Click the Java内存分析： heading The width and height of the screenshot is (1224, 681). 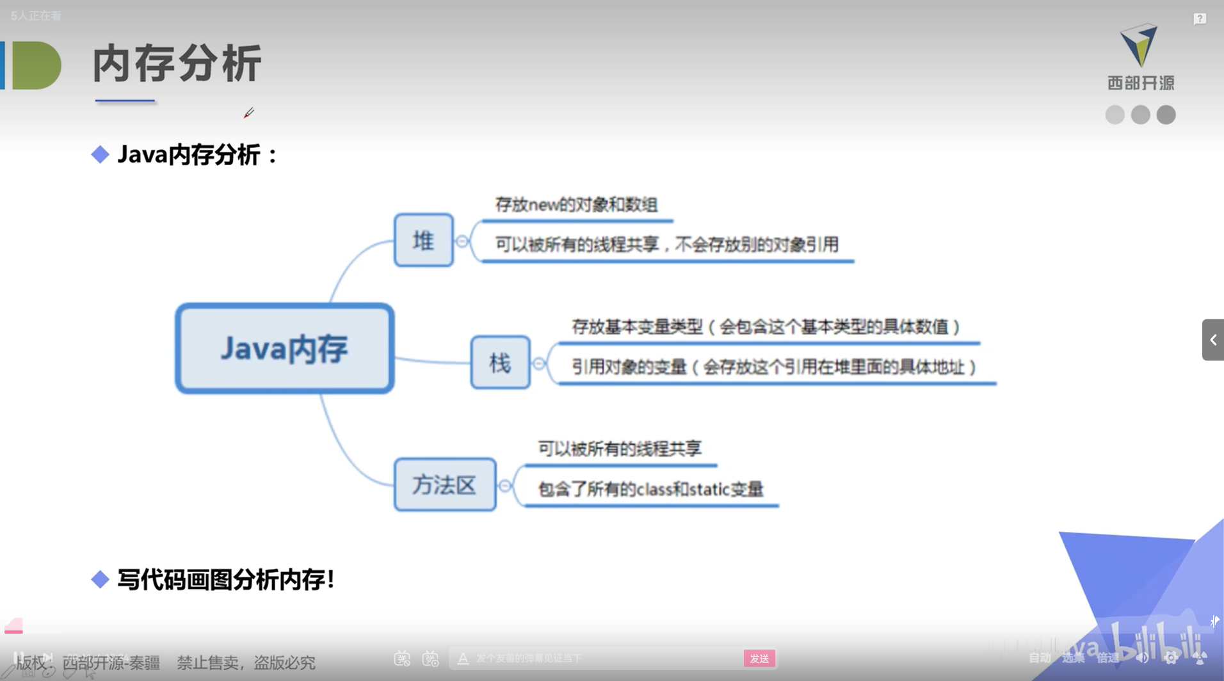[x=198, y=155]
